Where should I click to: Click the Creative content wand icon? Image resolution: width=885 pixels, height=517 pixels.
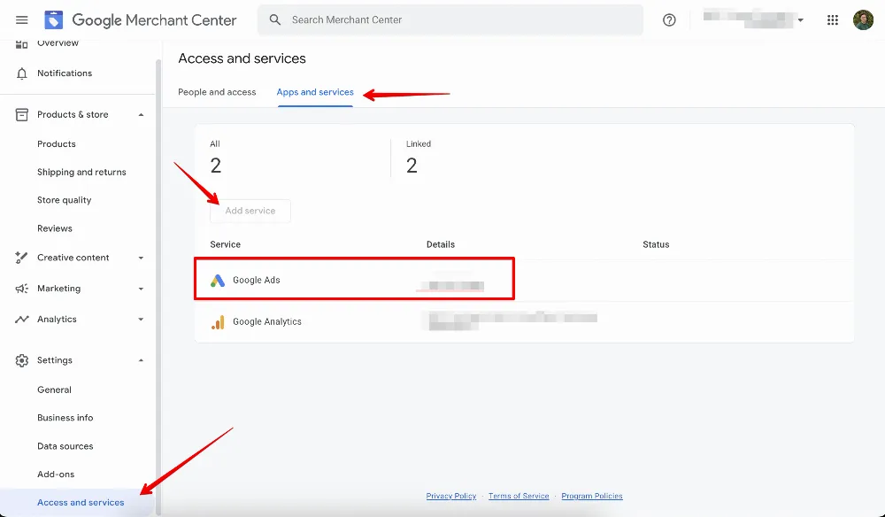[x=21, y=258]
